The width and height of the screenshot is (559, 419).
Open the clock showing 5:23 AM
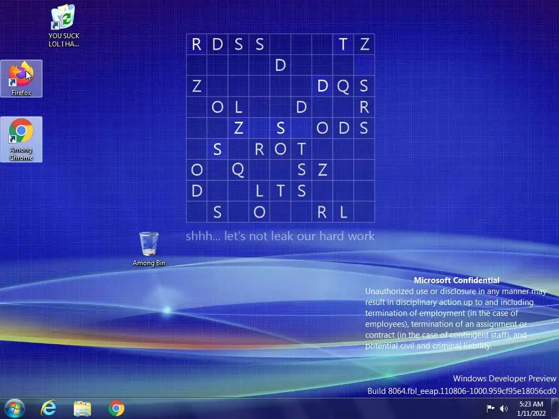531,408
